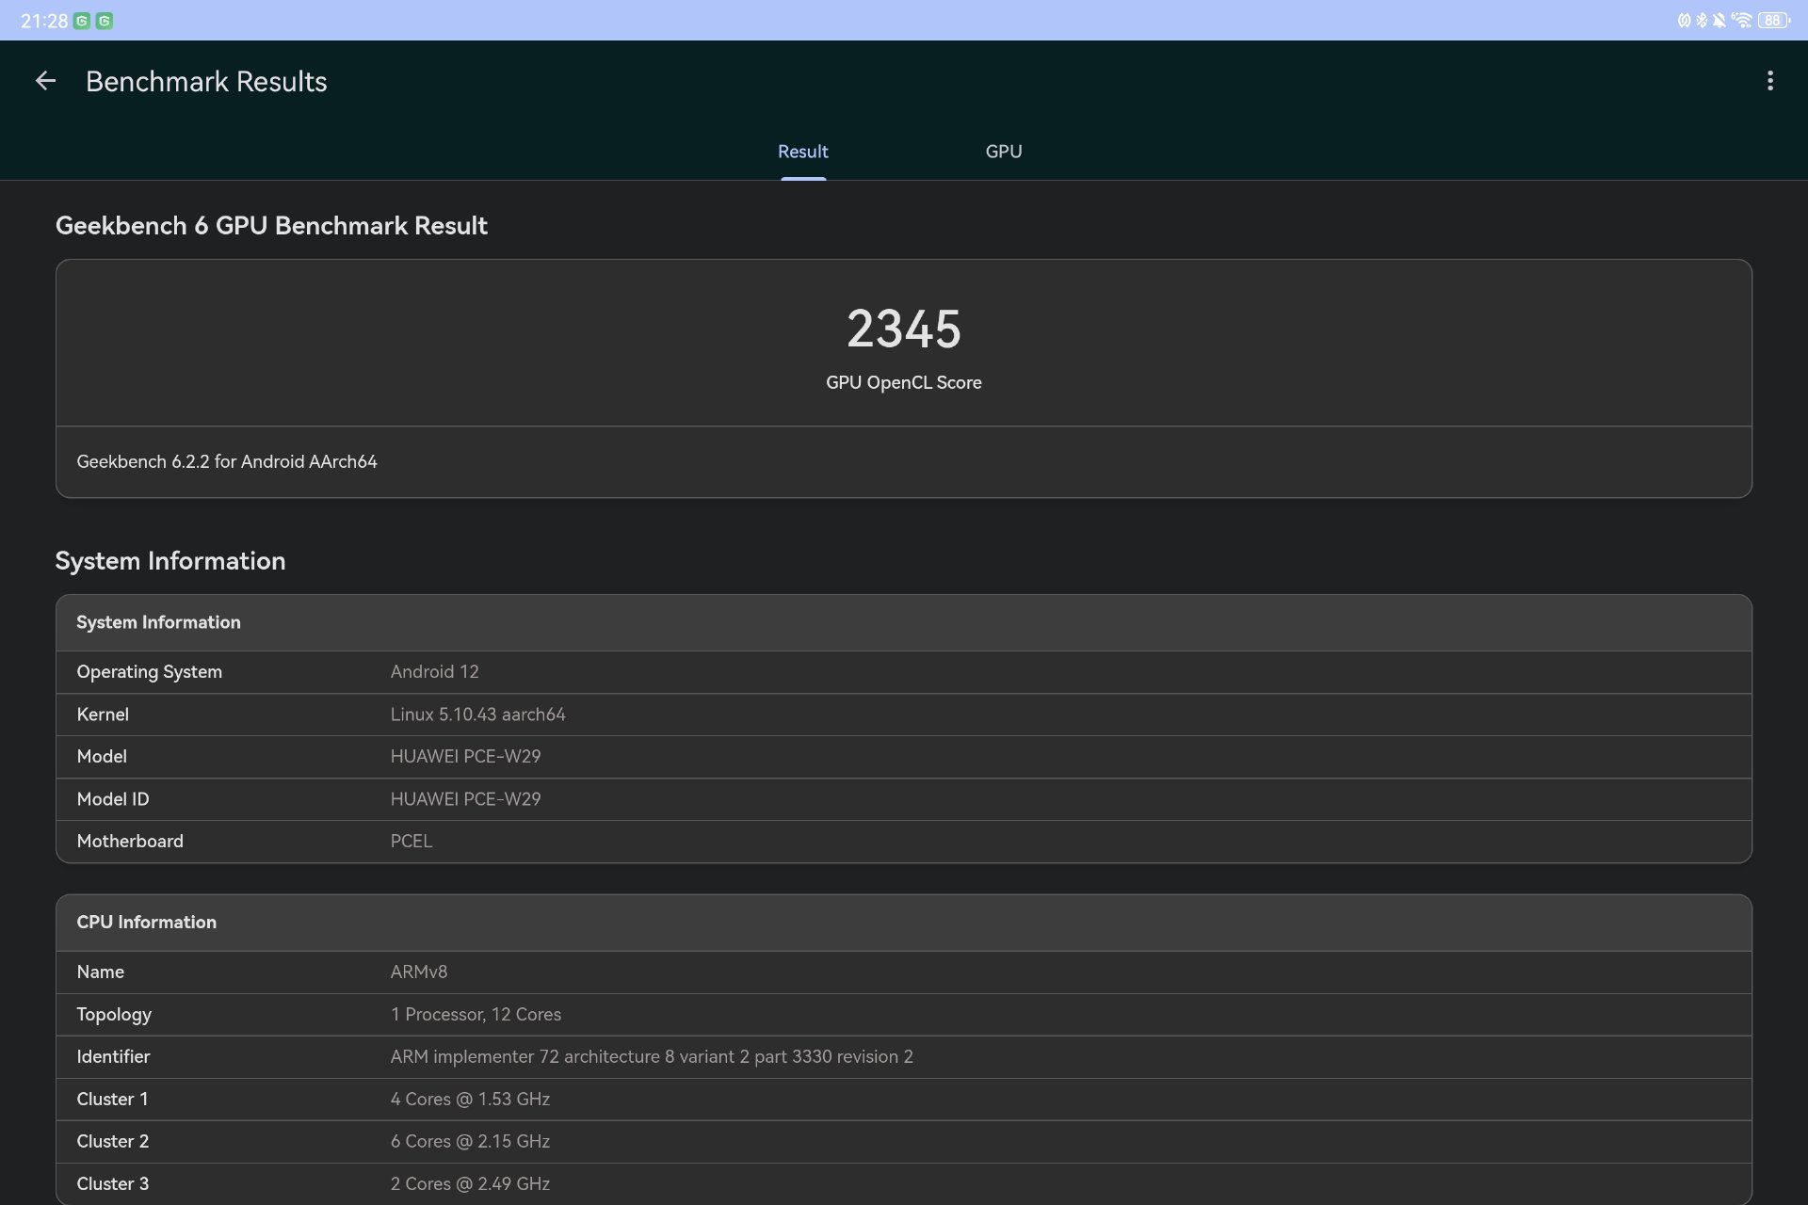1808x1205 pixels.
Task: Tap the muted bell status icon
Action: [x=1719, y=21]
